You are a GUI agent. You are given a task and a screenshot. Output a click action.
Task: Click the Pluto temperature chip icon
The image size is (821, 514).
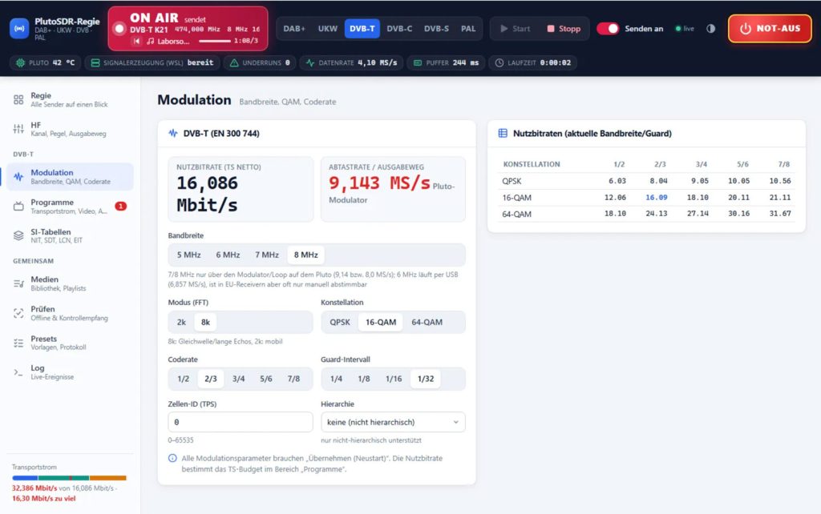click(x=20, y=62)
